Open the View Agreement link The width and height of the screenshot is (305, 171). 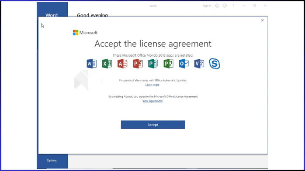152,101
